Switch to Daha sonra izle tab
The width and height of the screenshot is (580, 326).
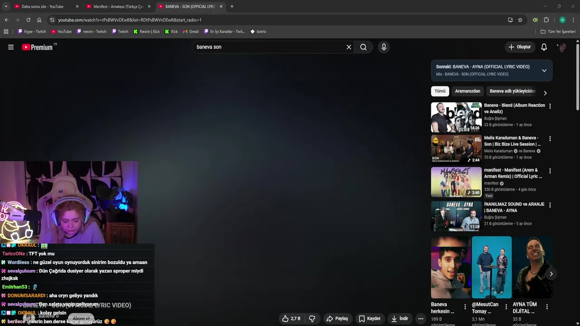42,6
